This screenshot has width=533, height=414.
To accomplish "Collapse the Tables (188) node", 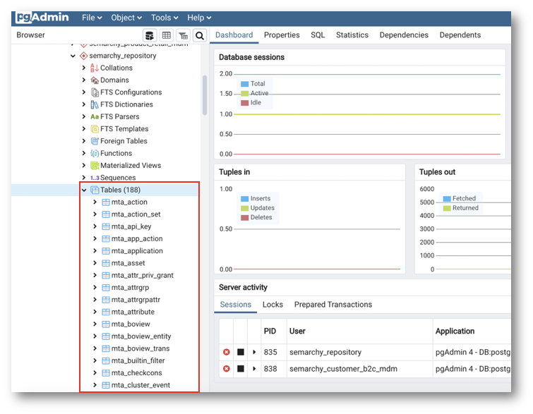I will pos(84,190).
